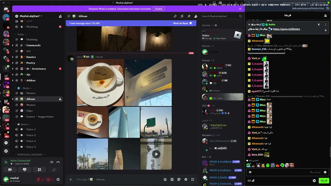Open the gift icon in message bar
The width and height of the screenshot is (331, 186).
click(165, 180)
